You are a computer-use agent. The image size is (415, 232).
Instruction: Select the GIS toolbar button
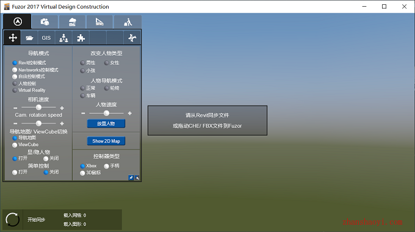(46, 38)
